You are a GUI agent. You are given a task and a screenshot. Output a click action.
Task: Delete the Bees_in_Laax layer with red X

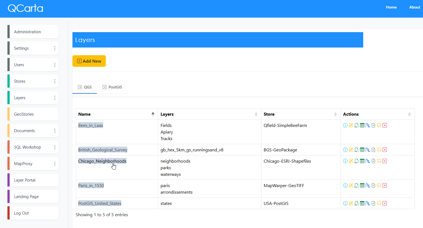[x=385, y=125]
